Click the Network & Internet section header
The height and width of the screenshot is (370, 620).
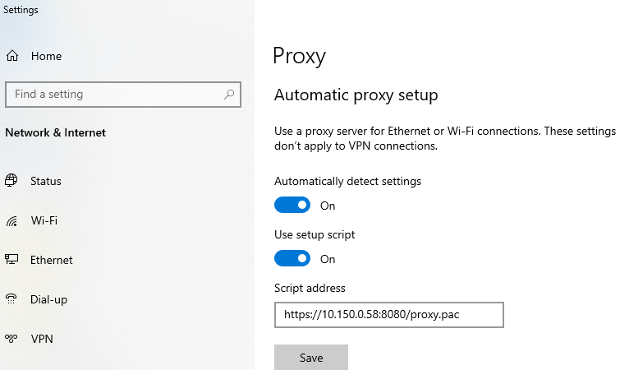coord(56,132)
